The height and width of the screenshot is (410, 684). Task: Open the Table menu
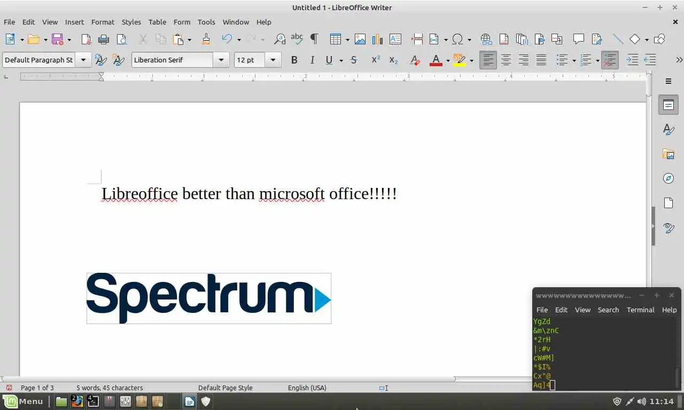click(x=157, y=22)
